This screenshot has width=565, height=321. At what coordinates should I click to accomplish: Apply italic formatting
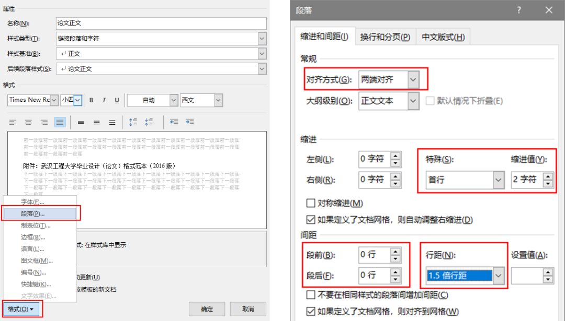click(104, 100)
